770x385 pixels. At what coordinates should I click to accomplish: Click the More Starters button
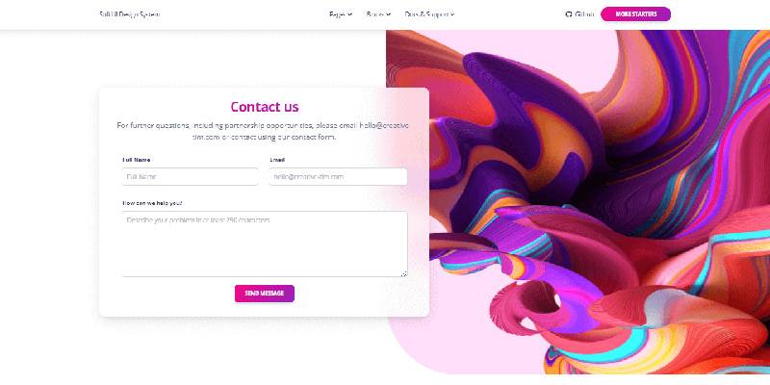click(x=635, y=14)
